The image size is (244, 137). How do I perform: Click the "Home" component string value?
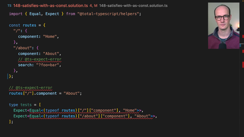coord(50,37)
